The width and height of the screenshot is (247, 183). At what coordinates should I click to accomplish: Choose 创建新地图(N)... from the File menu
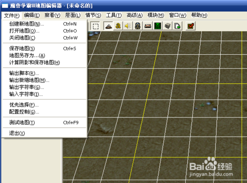point(44,24)
